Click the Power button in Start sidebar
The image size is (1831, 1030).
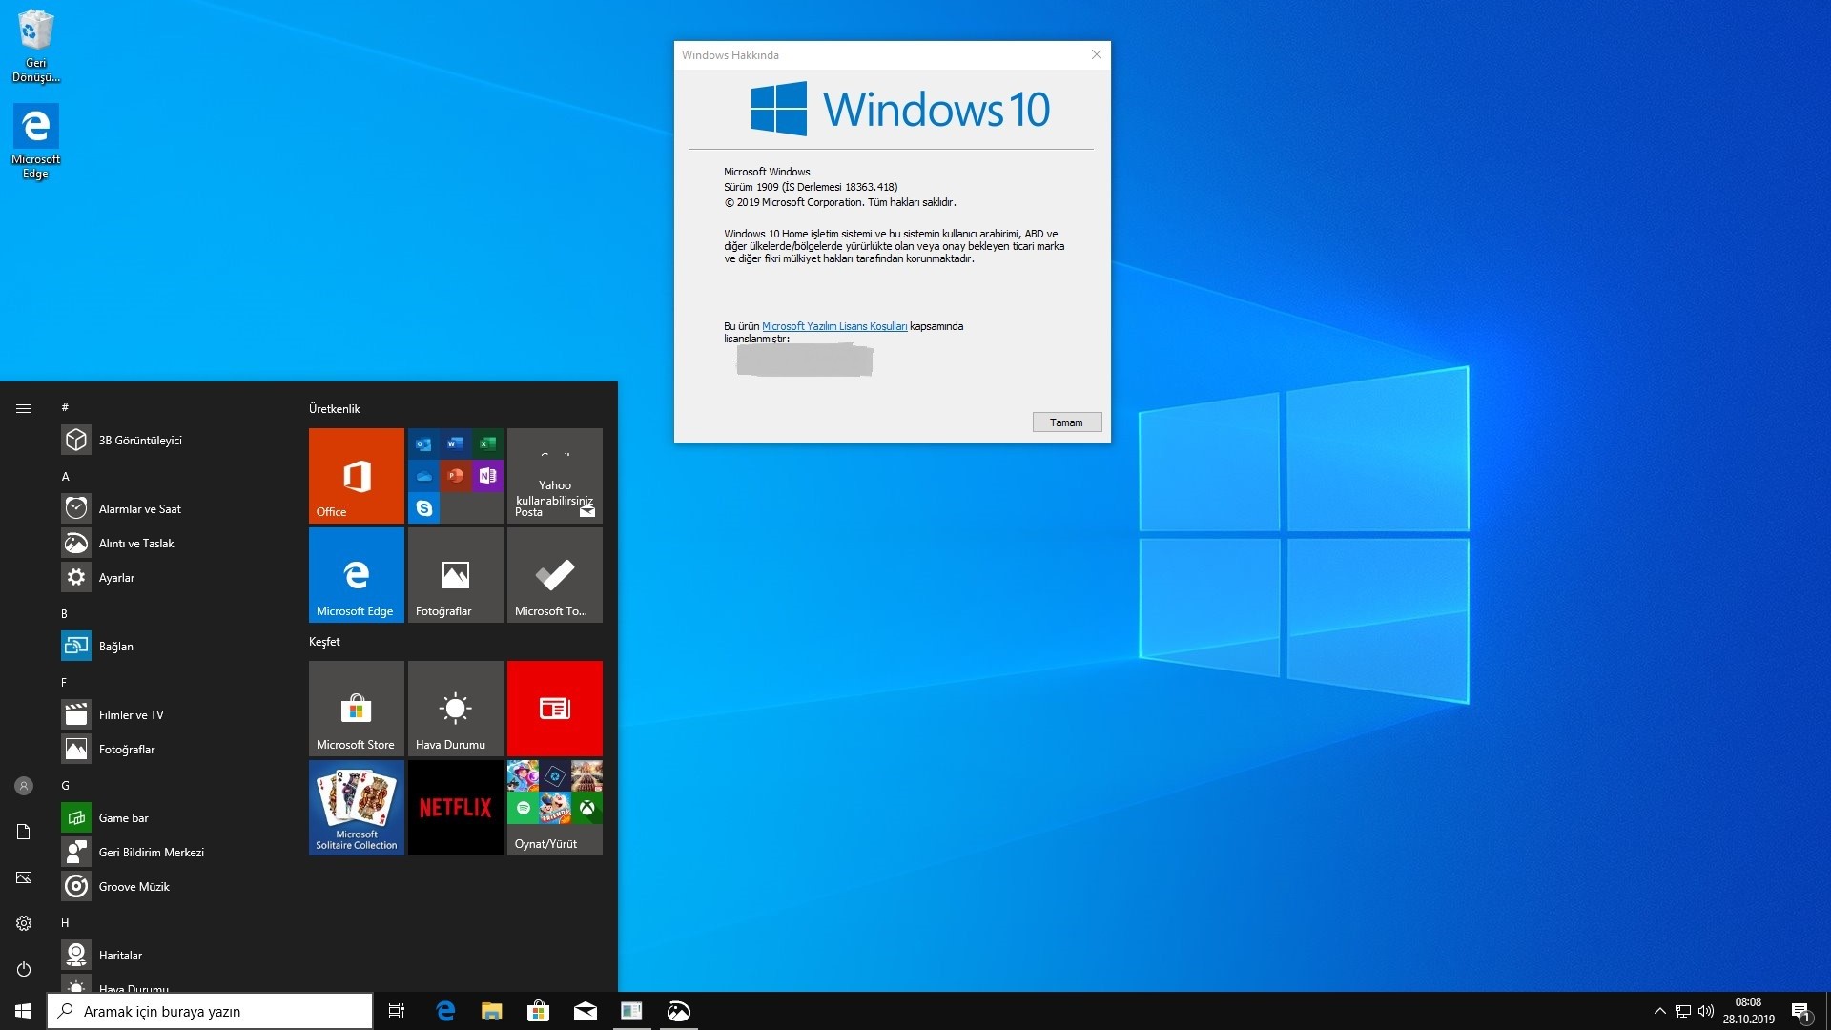[24, 969]
